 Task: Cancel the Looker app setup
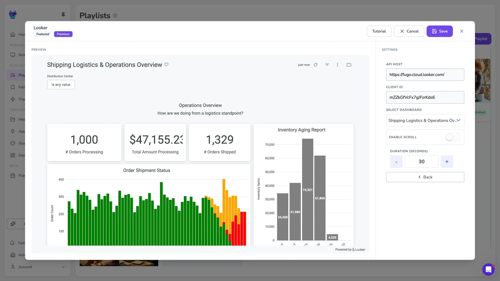tap(409, 31)
